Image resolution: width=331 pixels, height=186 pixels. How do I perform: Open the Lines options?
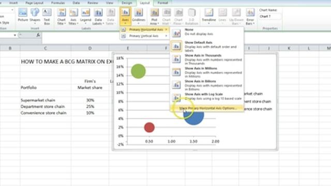(x=222, y=17)
